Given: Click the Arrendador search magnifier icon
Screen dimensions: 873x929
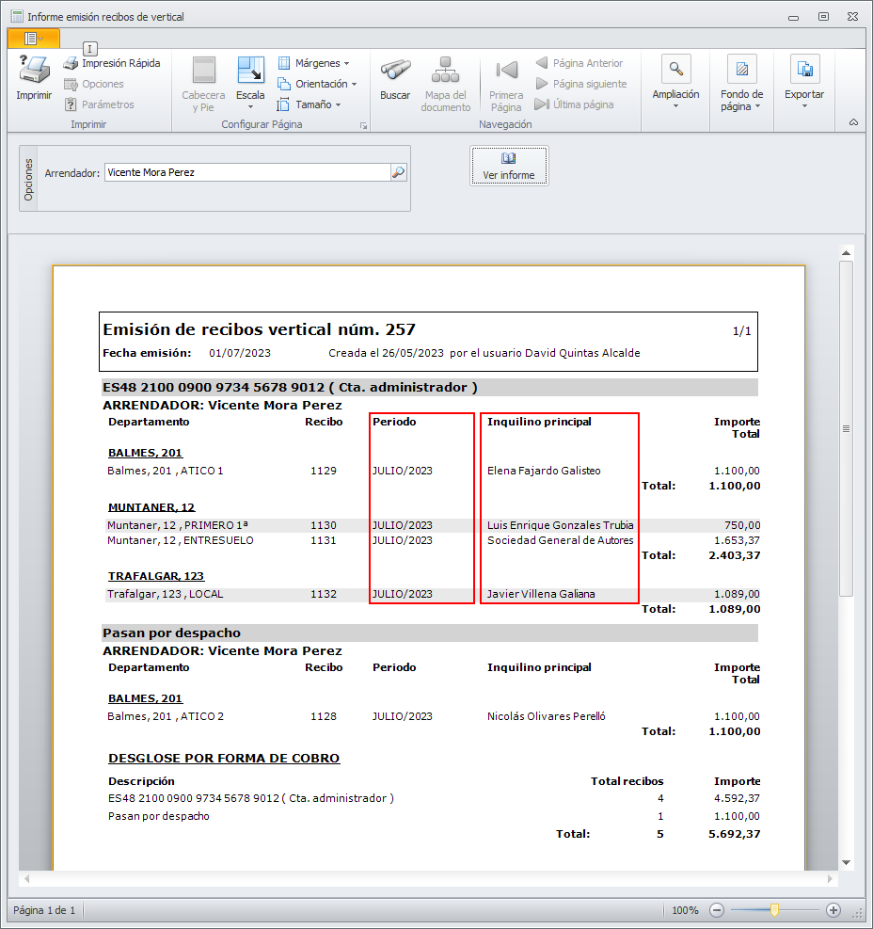Looking at the screenshot, I should pos(399,172).
